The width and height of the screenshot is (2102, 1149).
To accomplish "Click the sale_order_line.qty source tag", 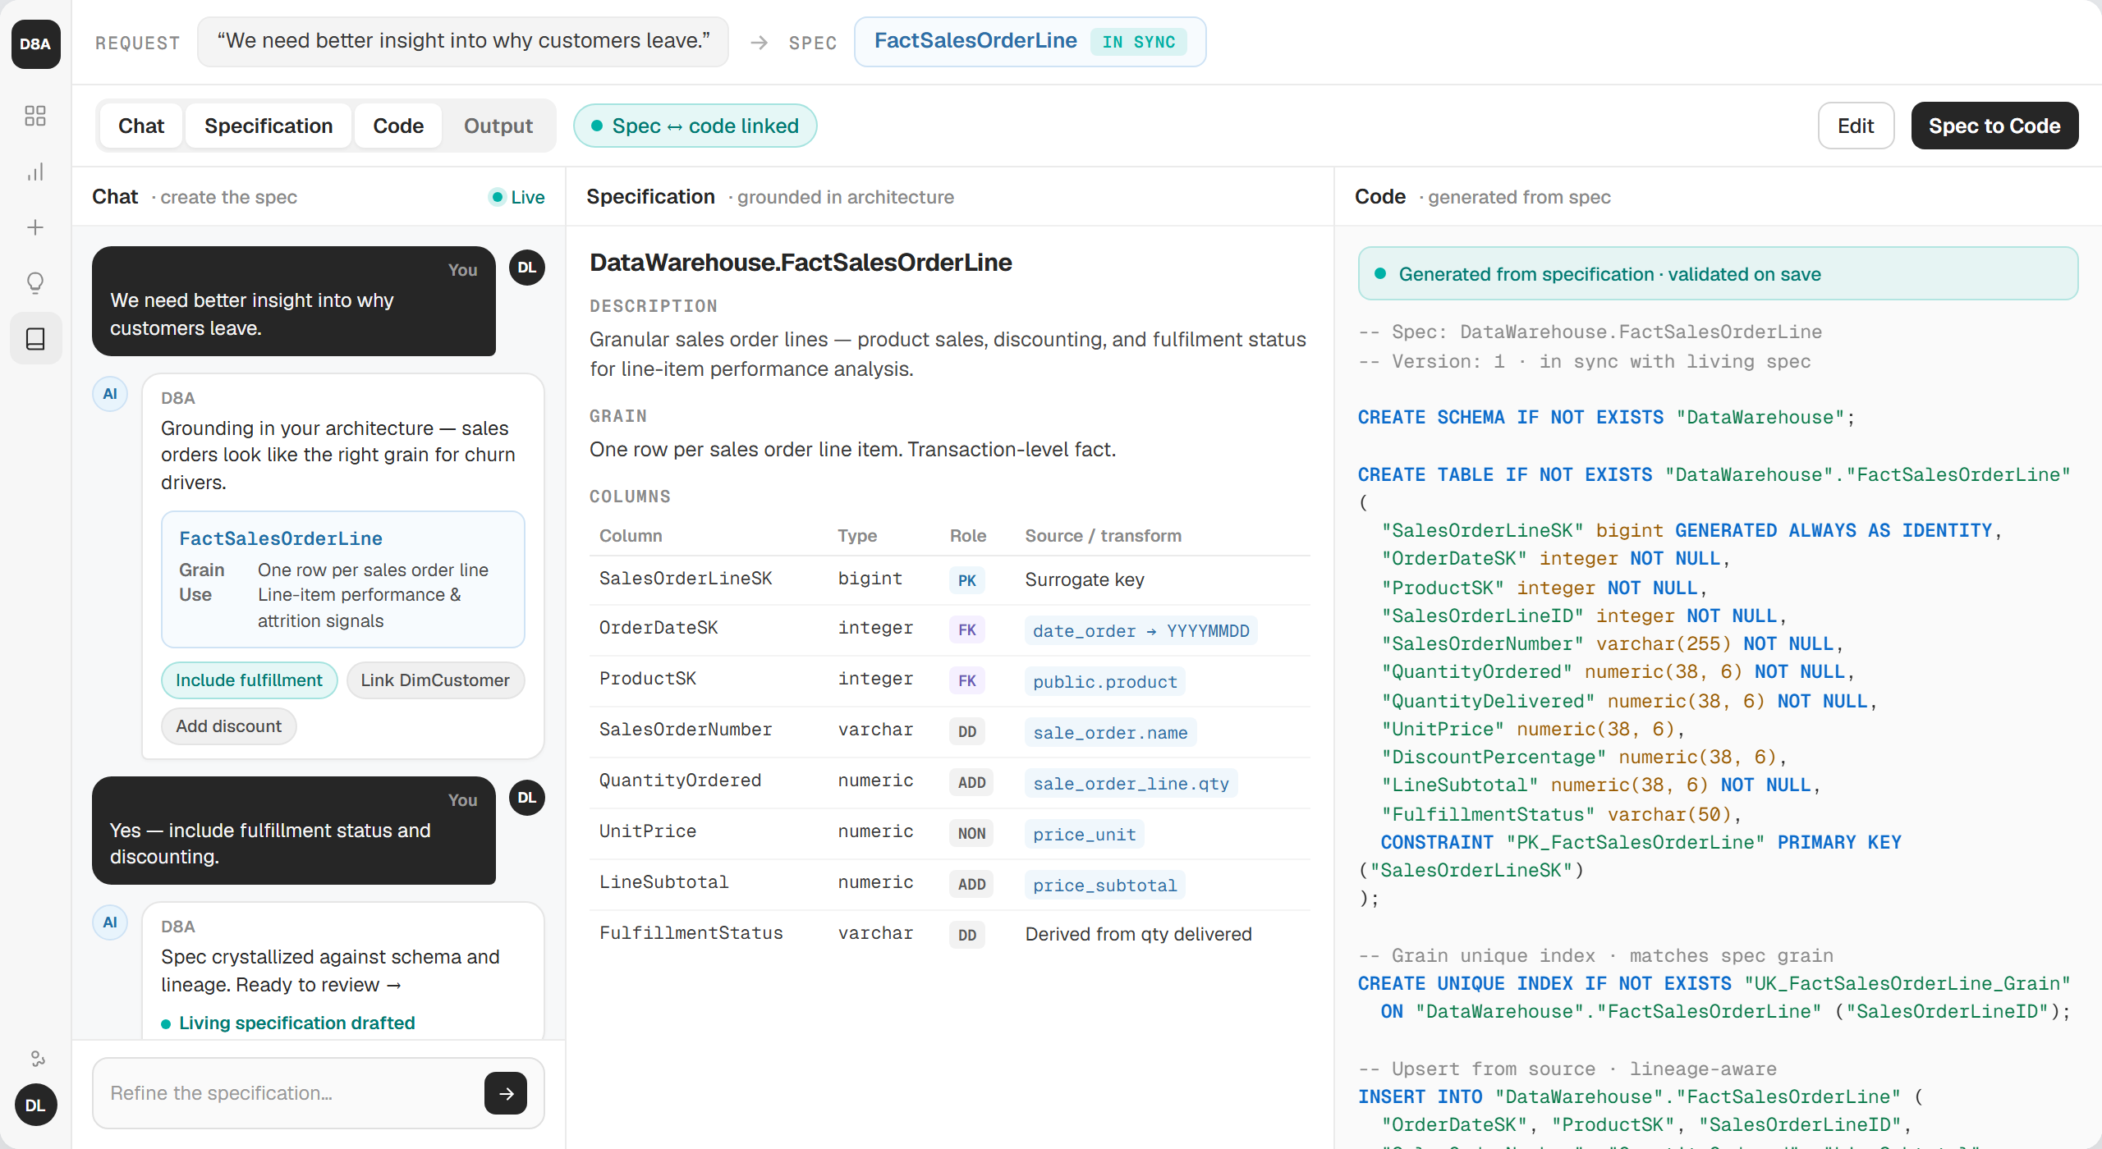I will tap(1131, 784).
